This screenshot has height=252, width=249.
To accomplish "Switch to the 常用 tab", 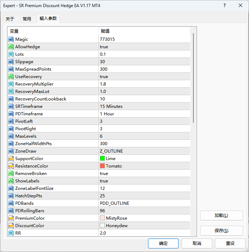I will click(27, 19).
